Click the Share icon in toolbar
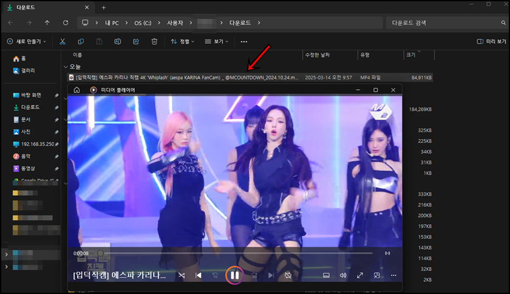The width and height of the screenshot is (510, 294). click(x=136, y=42)
